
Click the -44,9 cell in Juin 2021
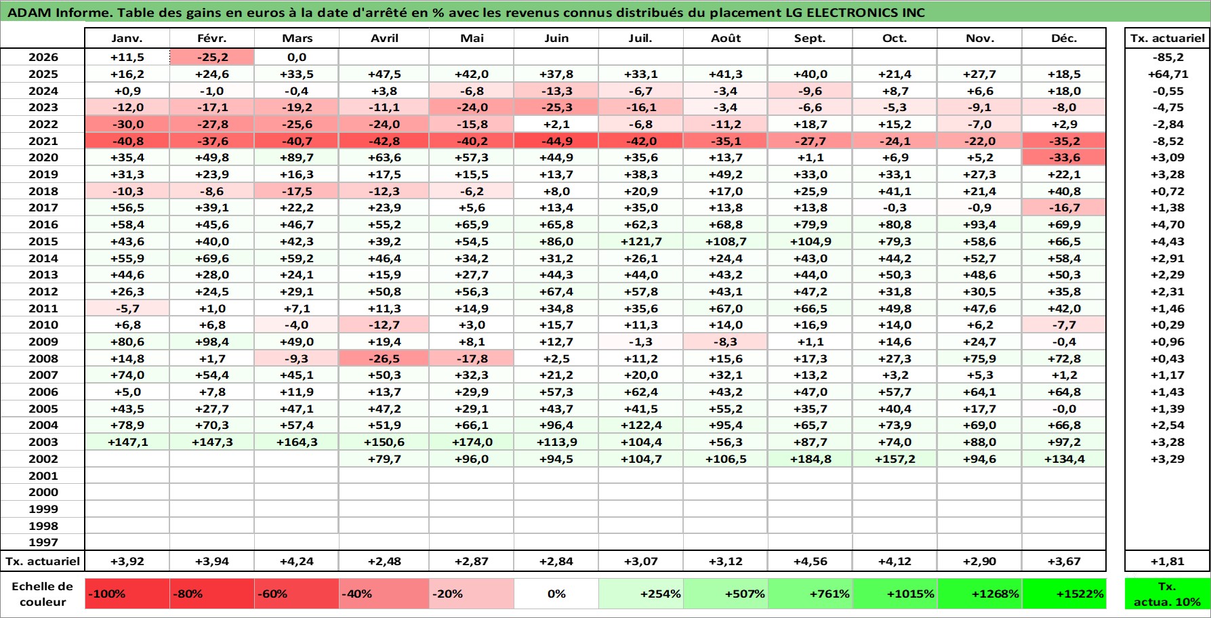[556, 141]
